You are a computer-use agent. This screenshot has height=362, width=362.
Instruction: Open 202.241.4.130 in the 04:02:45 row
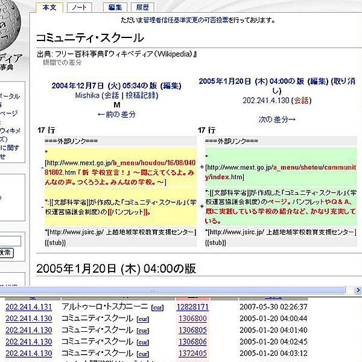coord(29,341)
